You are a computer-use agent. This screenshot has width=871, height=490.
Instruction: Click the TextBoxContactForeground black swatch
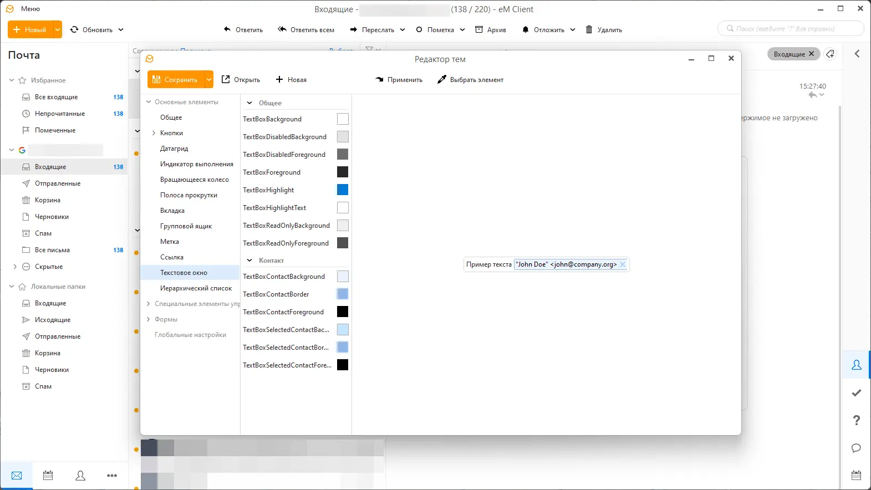pos(343,312)
